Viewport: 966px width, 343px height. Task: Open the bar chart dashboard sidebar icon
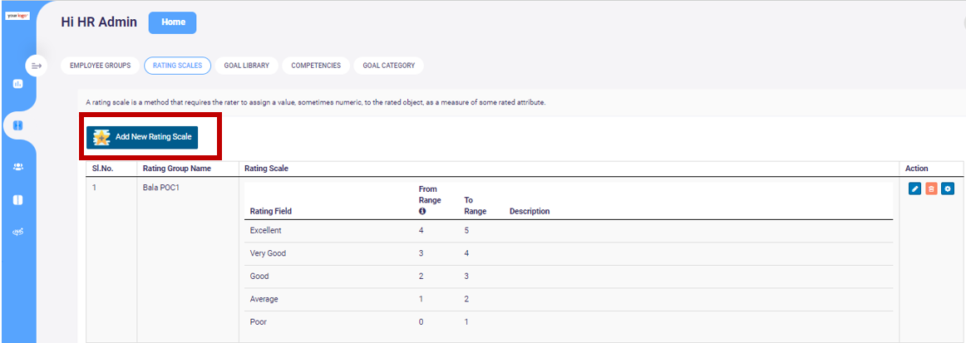17,84
